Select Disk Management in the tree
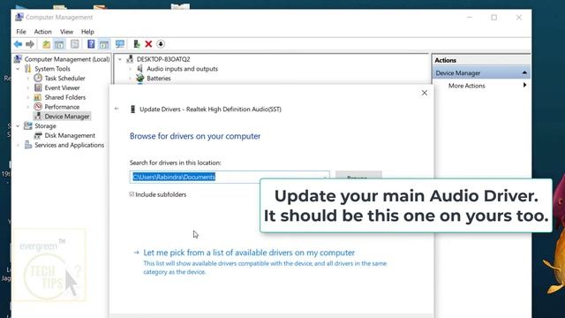This screenshot has width=565, height=318. (70, 135)
